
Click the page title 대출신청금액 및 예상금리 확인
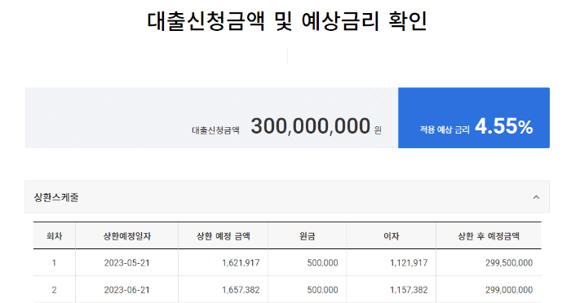pyautogui.click(x=287, y=21)
